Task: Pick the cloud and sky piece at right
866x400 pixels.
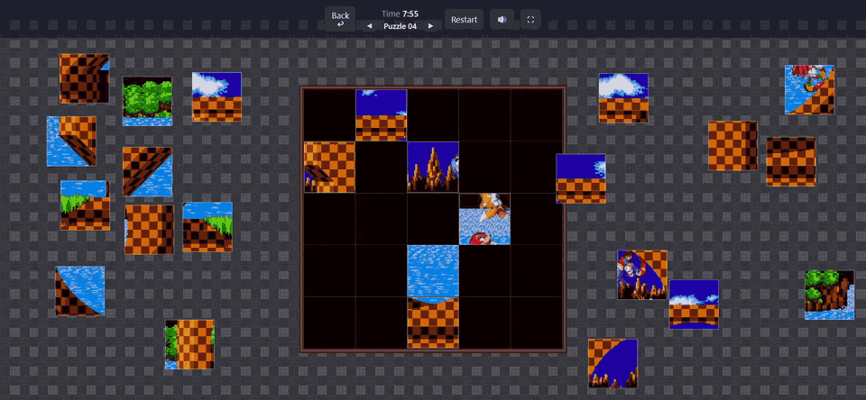Action: (x=623, y=97)
